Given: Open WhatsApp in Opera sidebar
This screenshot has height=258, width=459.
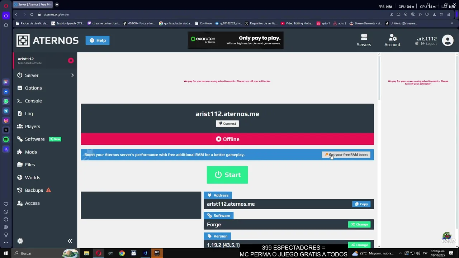Looking at the screenshot, I should tap(6, 101).
